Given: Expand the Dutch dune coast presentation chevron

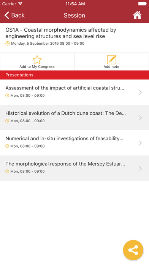Looking at the screenshot, I should pyautogui.click(x=140, y=118).
